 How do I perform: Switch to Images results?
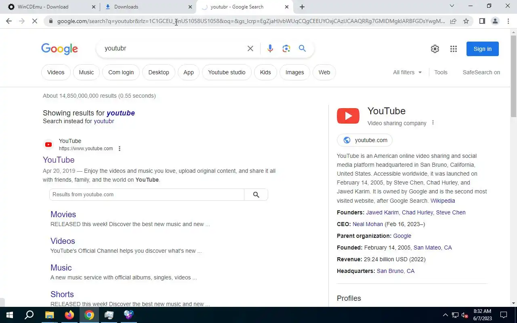[x=294, y=73]
